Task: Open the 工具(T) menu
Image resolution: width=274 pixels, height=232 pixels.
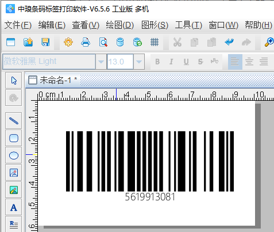Action: click(188, 25)
